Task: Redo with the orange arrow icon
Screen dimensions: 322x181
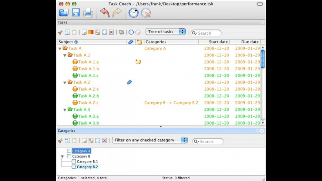Action: (117, 13)
